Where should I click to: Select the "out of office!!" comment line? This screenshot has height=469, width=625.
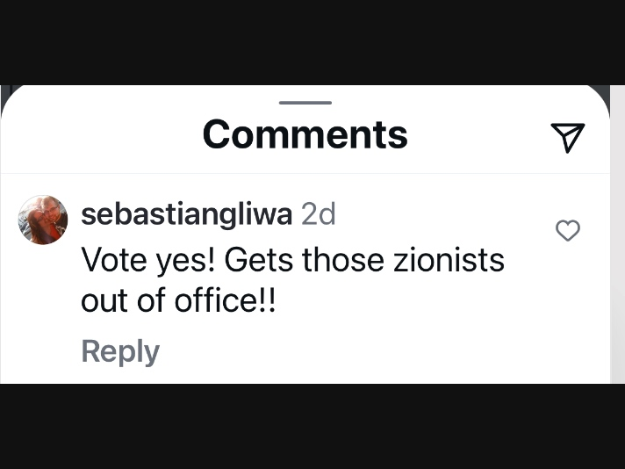click(x=178, y=300)
